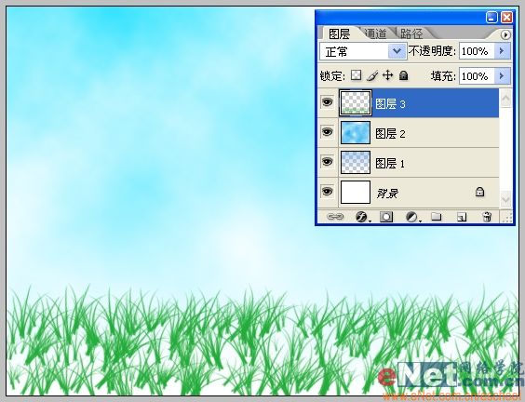Create new group folder icon
The height and width of the screenshot is (402, 525).
[436, 217]
